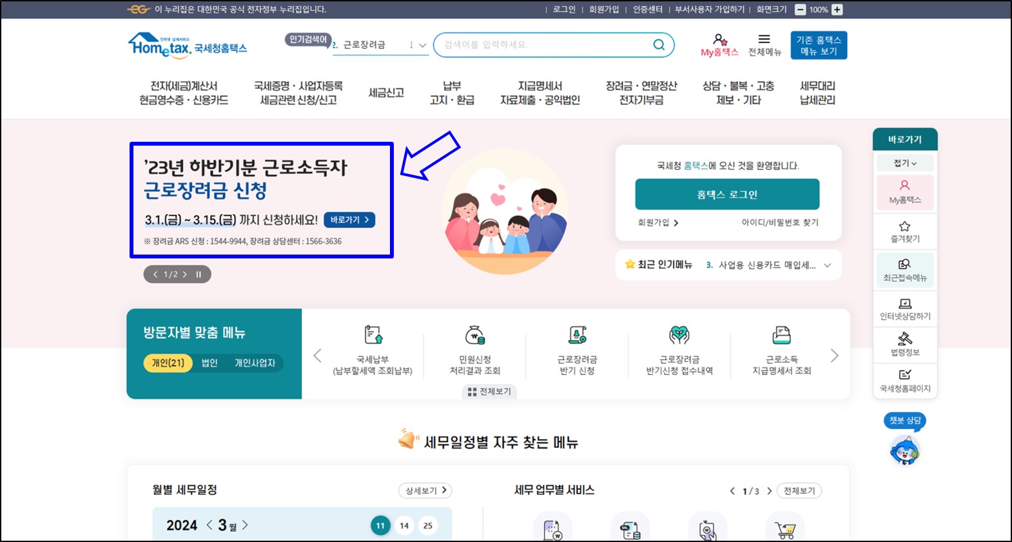Go to next banner slide
The image size is (1012, 542).
coord(184,275)
